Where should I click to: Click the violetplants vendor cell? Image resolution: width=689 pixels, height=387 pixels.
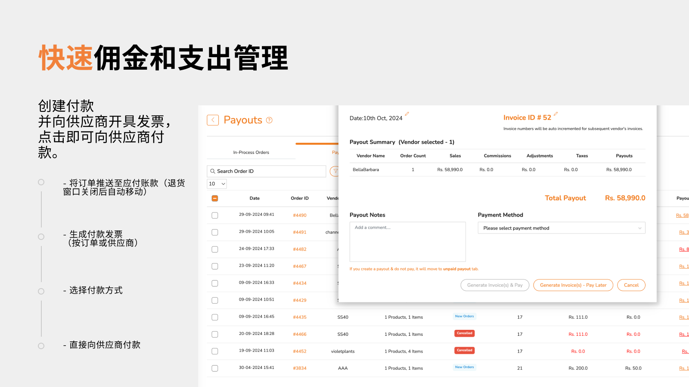pos(343,351)
